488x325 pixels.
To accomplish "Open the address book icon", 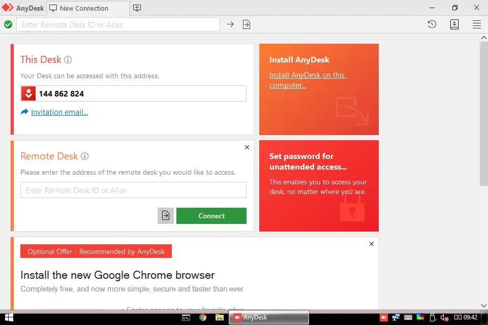I will [x=454, y=24].
